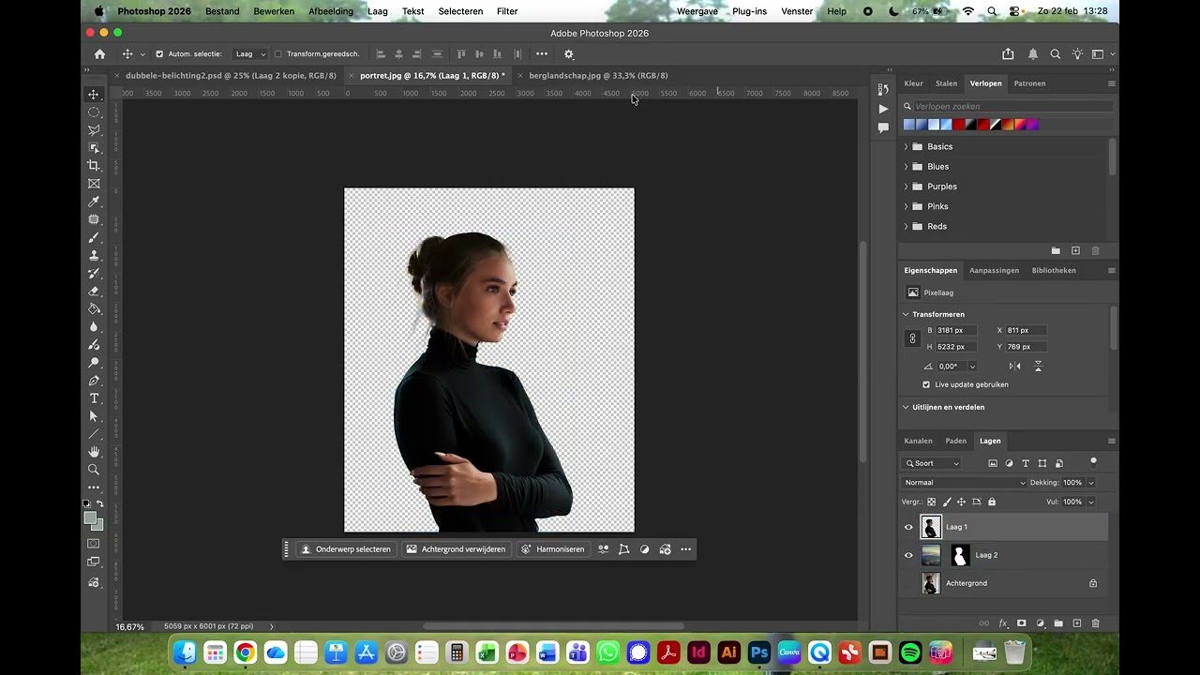Select the Laag 2 layer mask thumbnail
This screenshot has height=675, width=1200.
(959, 555)
